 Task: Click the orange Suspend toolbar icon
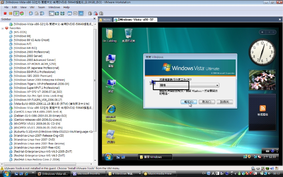click(11, 13)
